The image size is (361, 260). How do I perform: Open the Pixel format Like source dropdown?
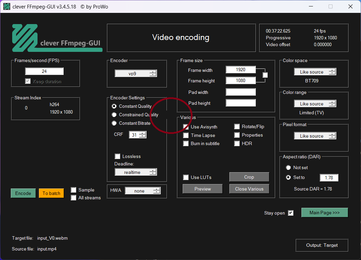pos(315,136)
